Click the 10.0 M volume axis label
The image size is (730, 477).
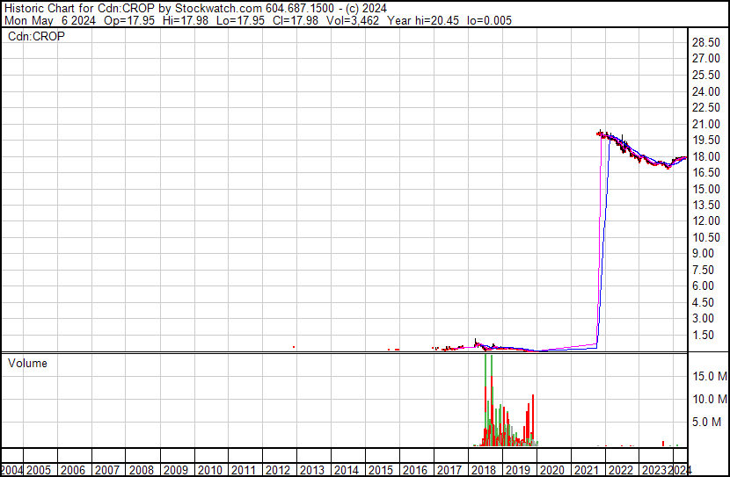(x=710, y=399)
